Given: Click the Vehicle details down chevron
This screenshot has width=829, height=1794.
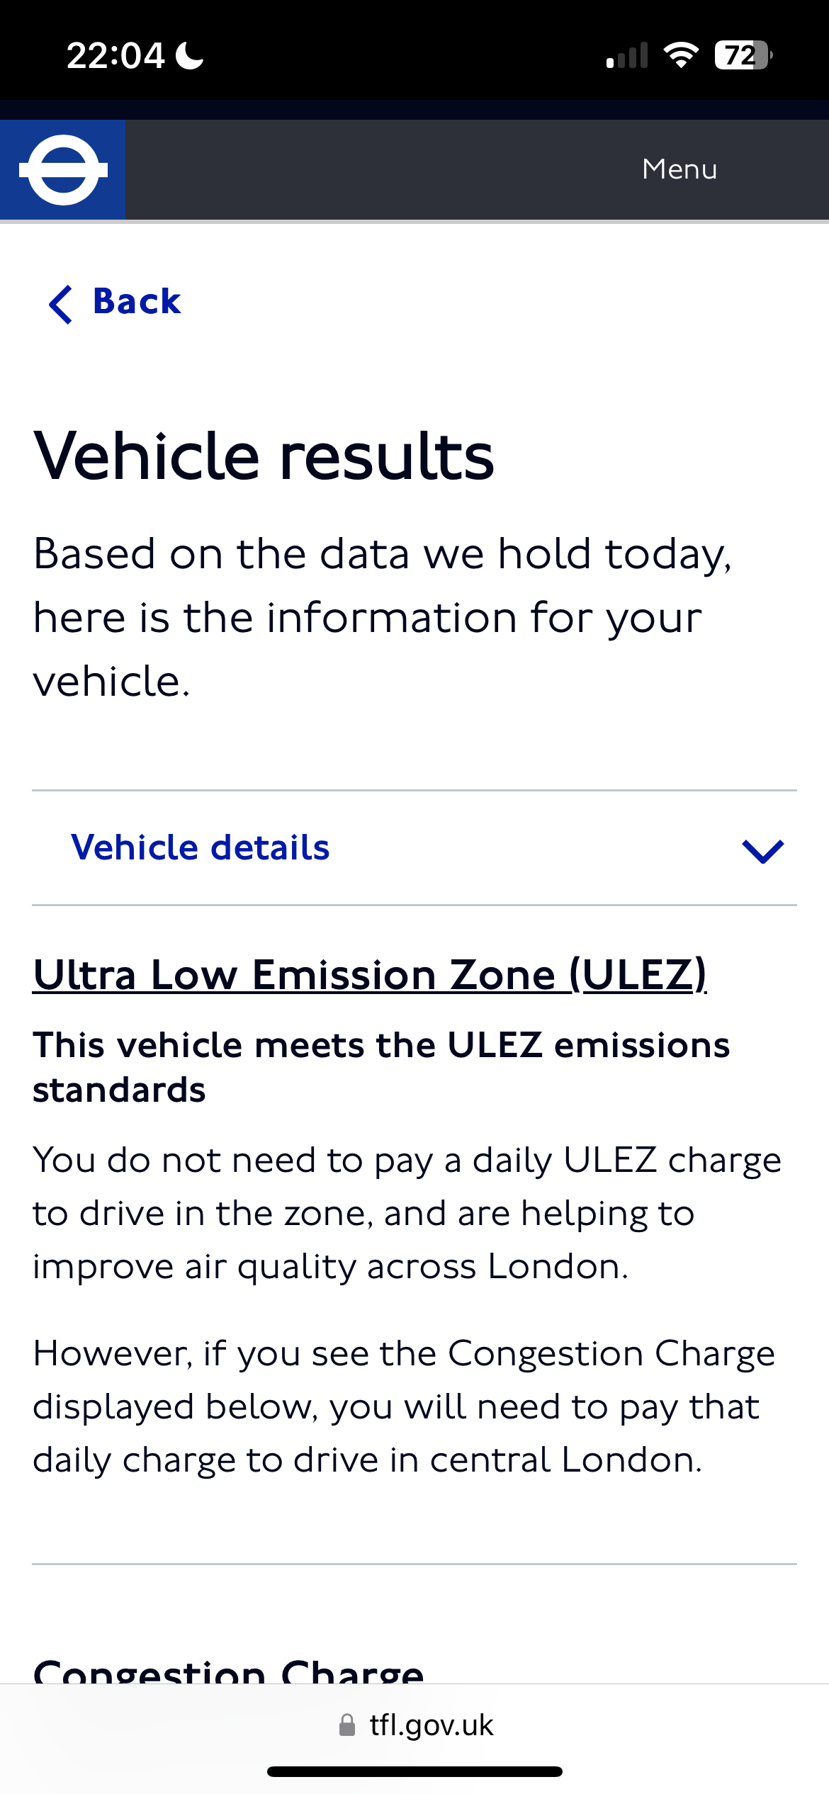Looking at the screenshot, I should pos(762,850).
